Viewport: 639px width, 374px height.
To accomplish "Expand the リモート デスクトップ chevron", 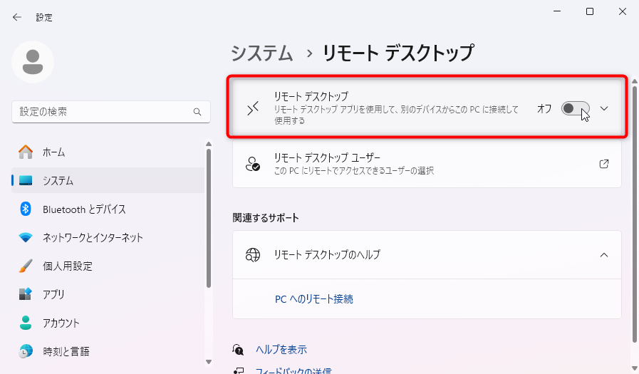I will coord(604,108).
